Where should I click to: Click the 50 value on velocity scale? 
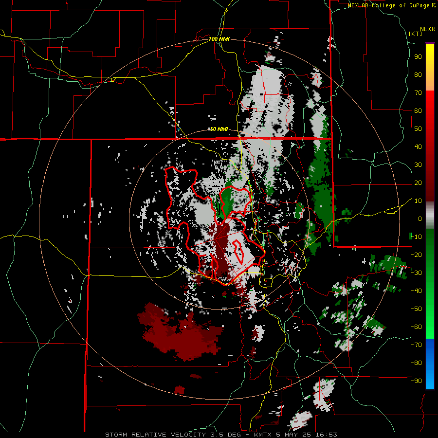click(x=418, y=129)
